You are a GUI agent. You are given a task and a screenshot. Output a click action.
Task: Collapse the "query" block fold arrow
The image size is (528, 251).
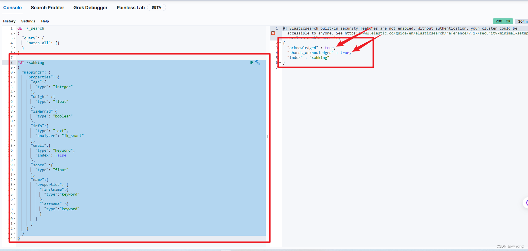click(x=15, y=38)
